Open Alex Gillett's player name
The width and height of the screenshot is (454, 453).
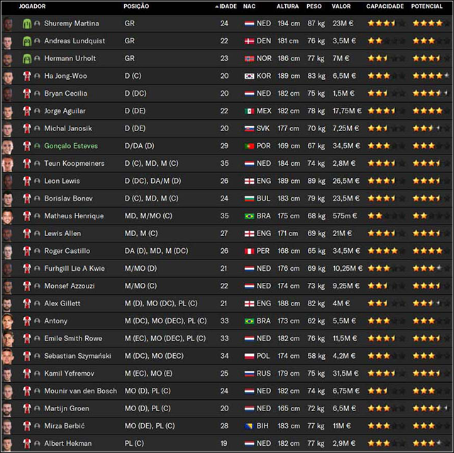[x=62, y=303]
